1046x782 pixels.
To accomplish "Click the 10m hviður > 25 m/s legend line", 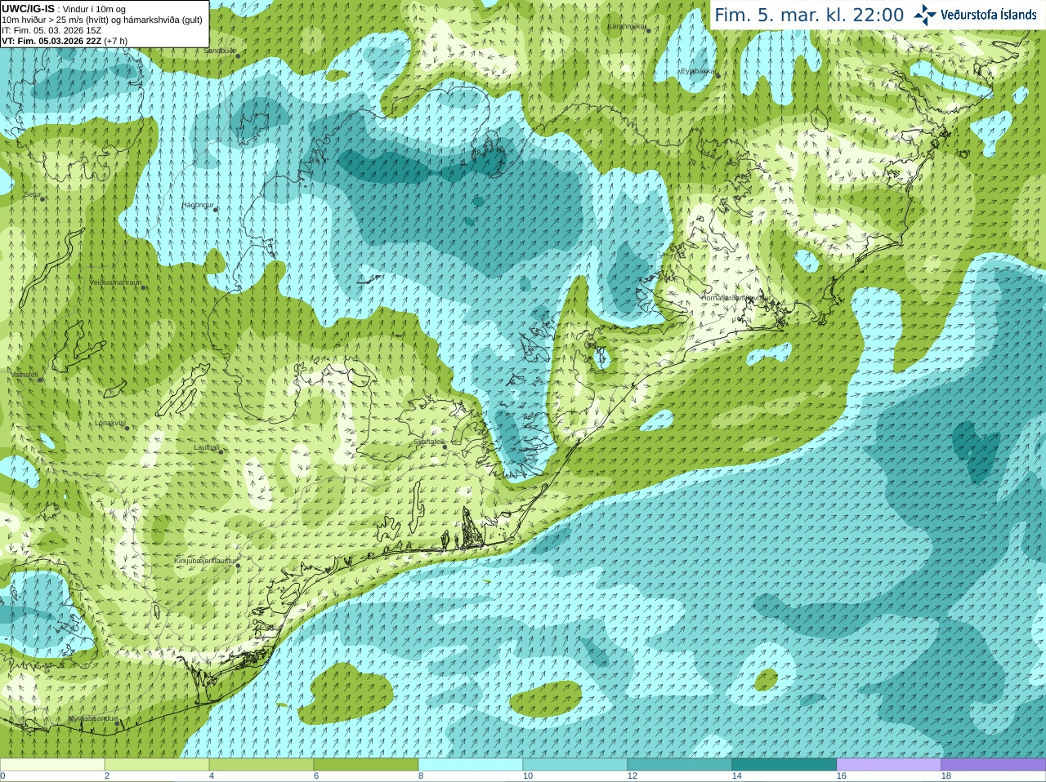I will click(x=102, y=20).
